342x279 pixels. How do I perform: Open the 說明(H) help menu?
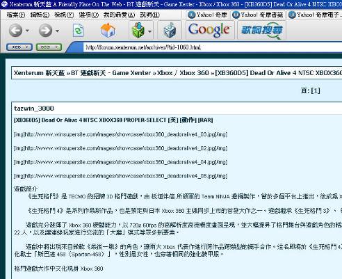point(149,15)
